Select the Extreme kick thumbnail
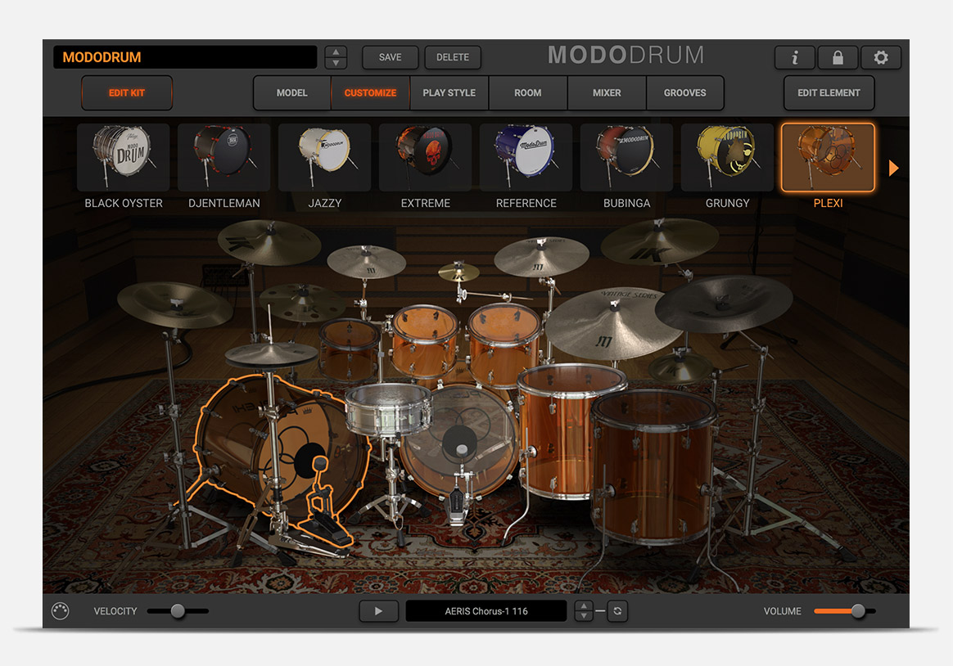This screenshot has width=953, height=666. [x=426, y=157]
